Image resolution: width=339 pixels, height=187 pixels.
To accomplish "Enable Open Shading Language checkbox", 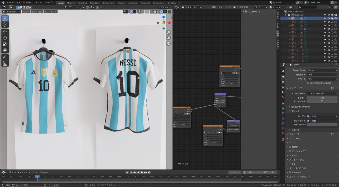I will click(x=308, y=83).
